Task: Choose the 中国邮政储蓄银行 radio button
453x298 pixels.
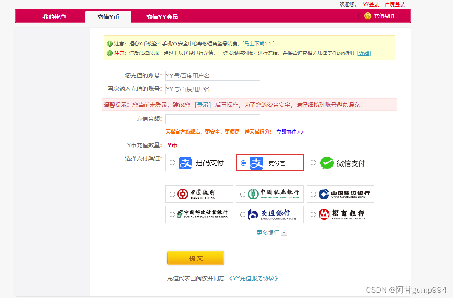Action: [x=172, y=214]
